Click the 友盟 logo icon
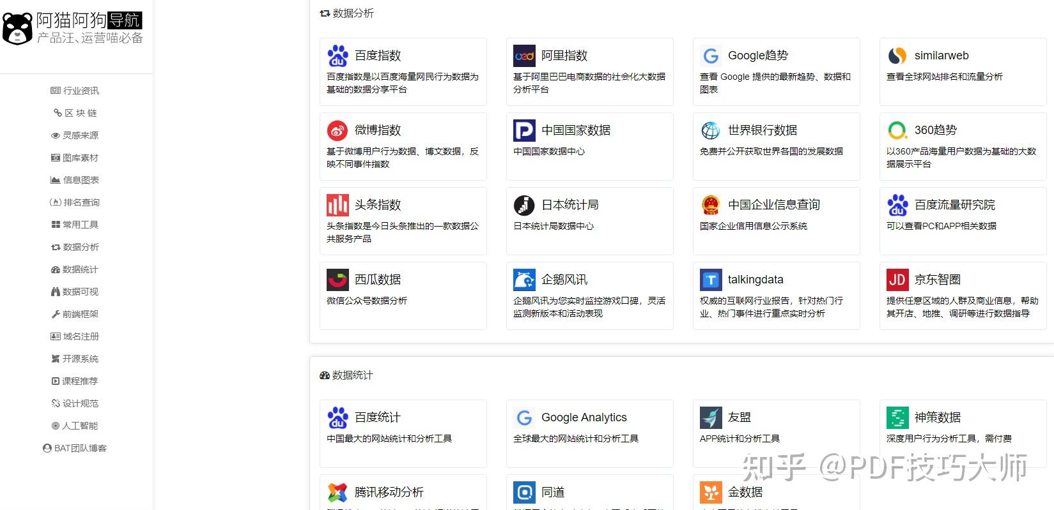This screenshot has height=510, width=1054. tap(711, 418)
